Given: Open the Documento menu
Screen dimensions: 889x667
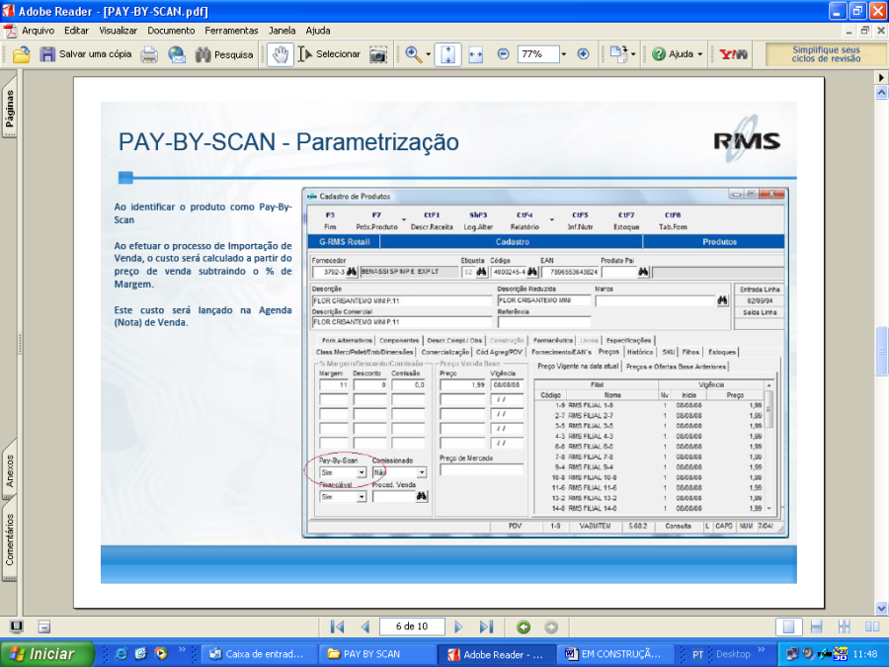Looking at the screenshot, I should (x=171, y=31).
